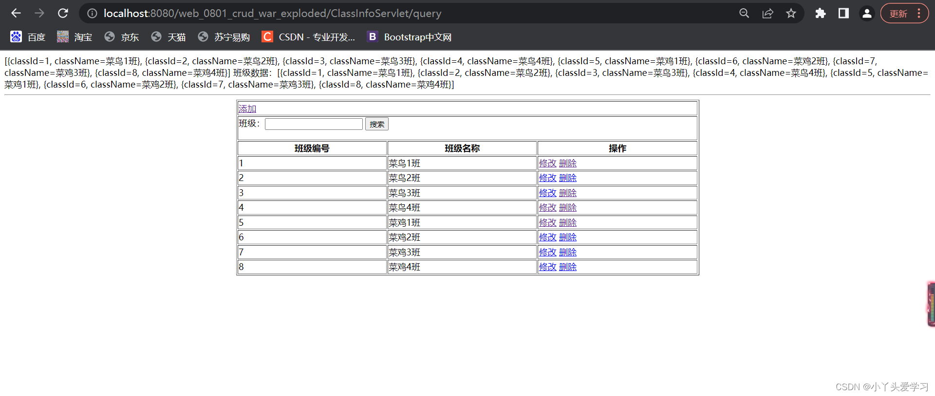
Task: Reload the current page
Action: point(63,13)
